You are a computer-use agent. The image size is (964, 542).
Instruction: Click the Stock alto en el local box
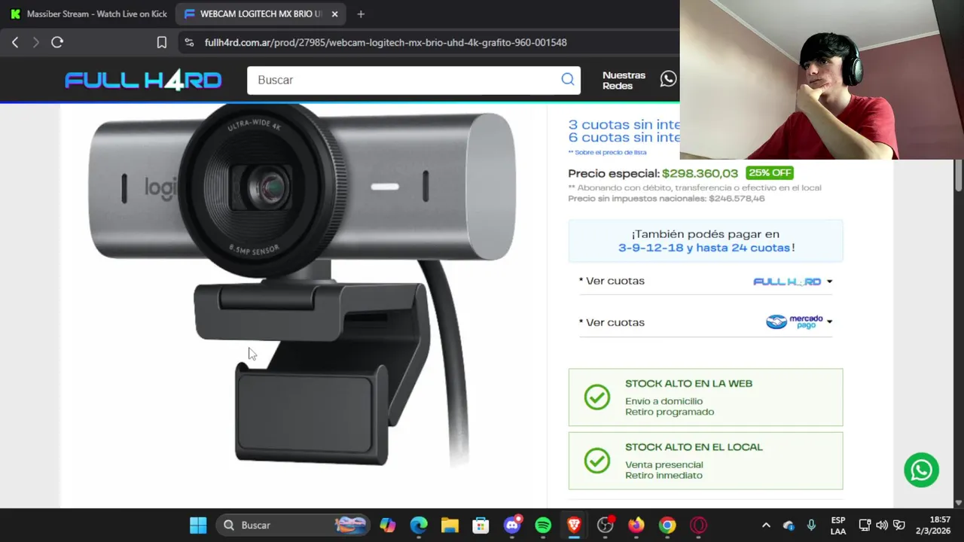click(706, 461)
